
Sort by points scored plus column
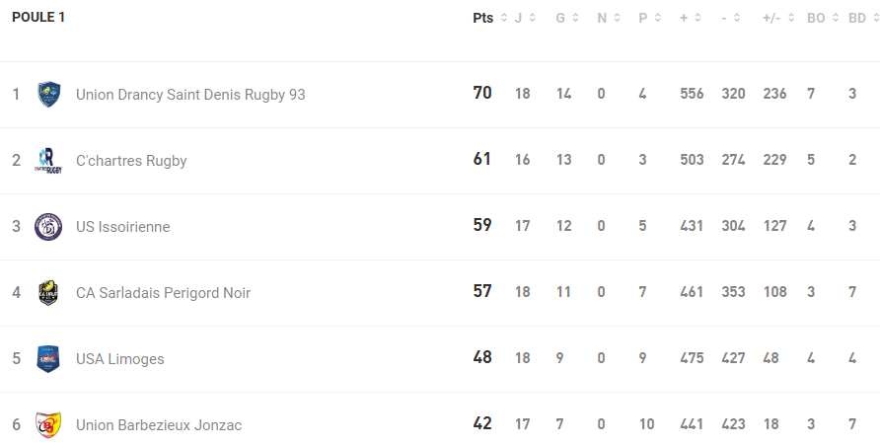690,18
